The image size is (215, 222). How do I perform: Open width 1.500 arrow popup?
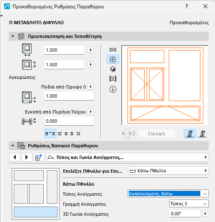[90, 50]
